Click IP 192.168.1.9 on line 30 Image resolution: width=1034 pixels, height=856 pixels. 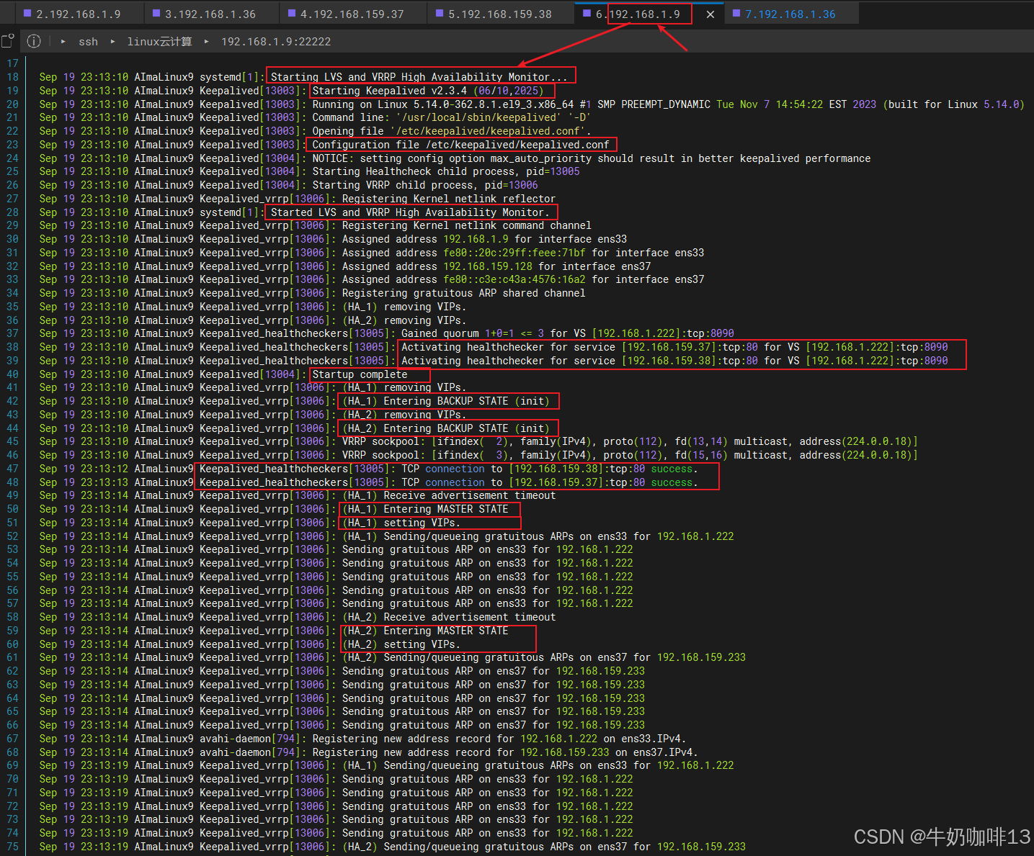[476, 239]
